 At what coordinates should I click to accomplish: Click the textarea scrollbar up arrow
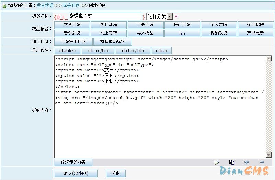point(269,59)
